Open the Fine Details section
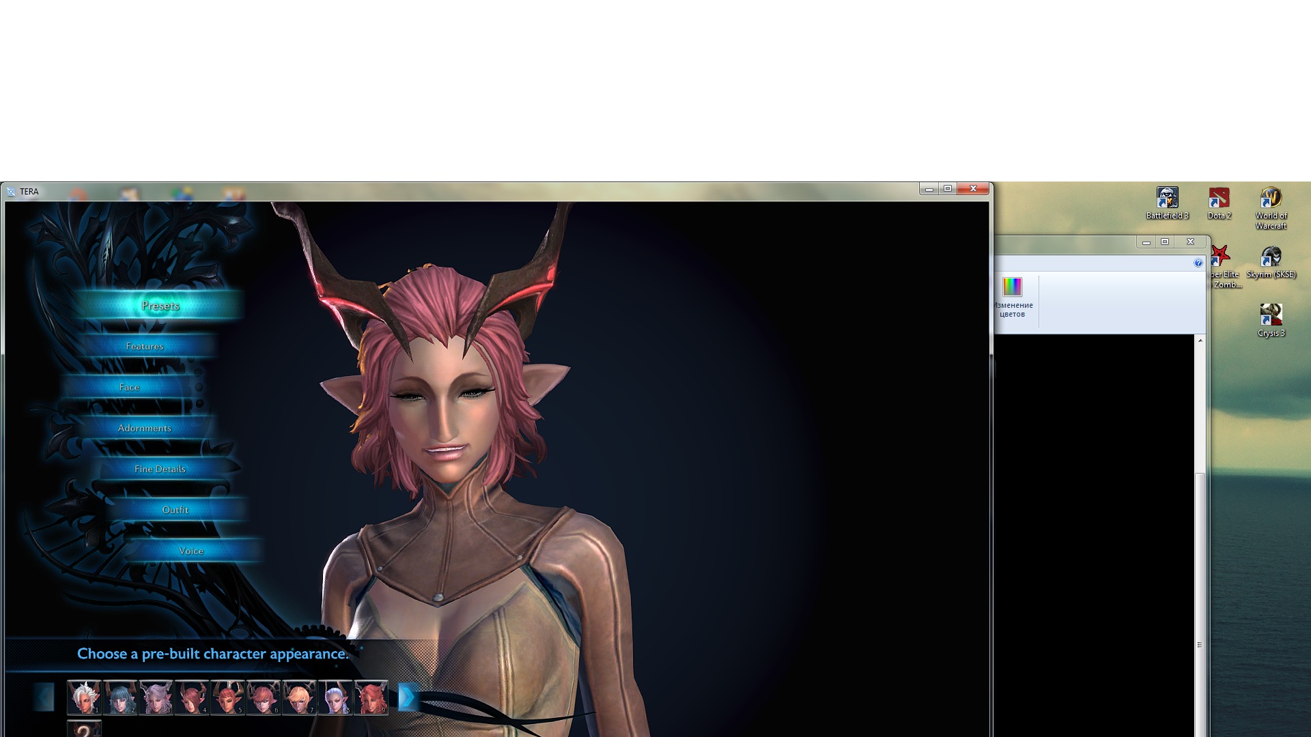This screenshot has height=737, width=1311. click(160, 469)
